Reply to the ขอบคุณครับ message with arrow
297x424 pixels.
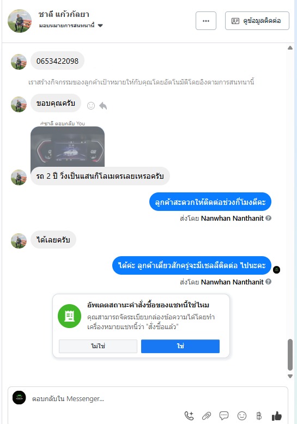tap(103, 106)
